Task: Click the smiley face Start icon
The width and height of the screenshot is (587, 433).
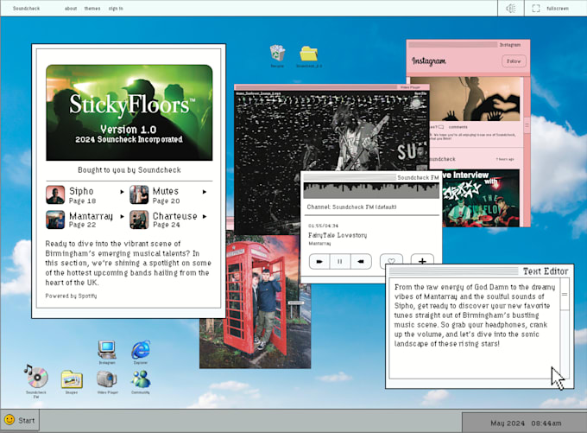Action: tap(9, 419)
